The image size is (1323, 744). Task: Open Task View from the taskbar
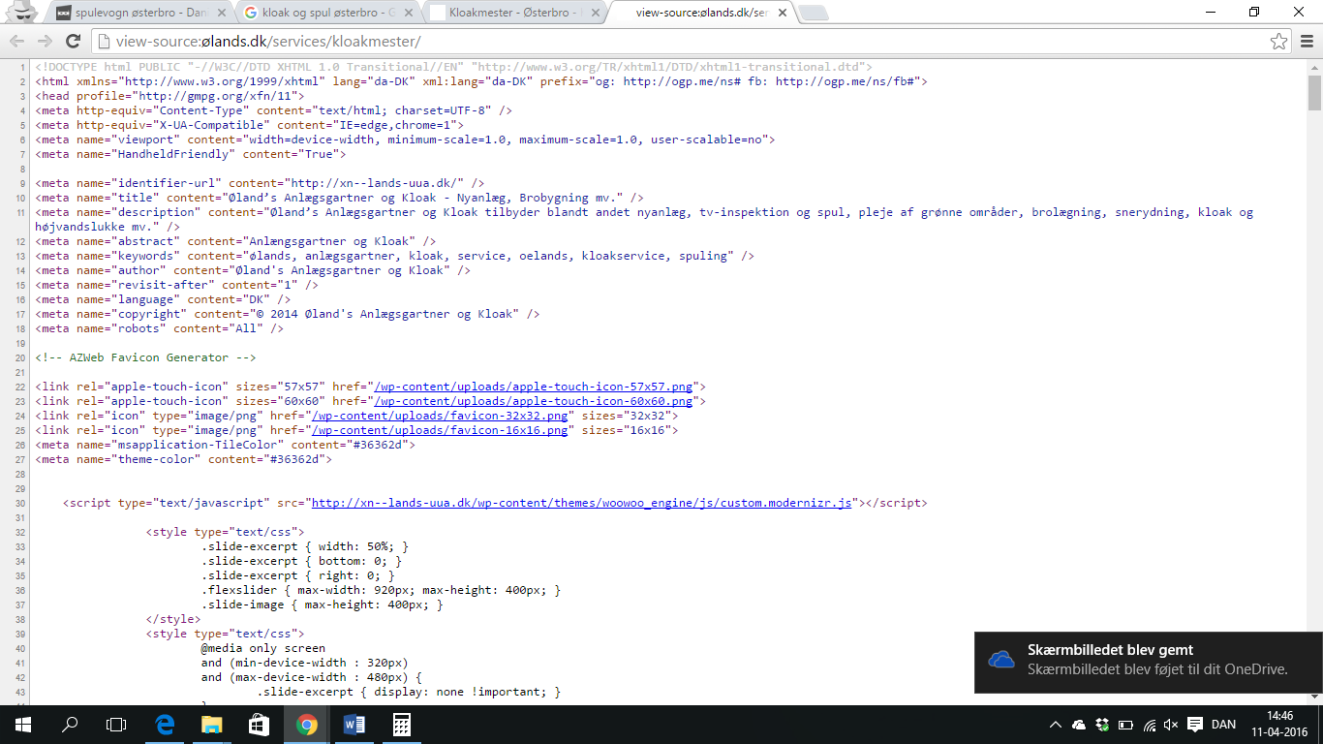click(116, 725)
